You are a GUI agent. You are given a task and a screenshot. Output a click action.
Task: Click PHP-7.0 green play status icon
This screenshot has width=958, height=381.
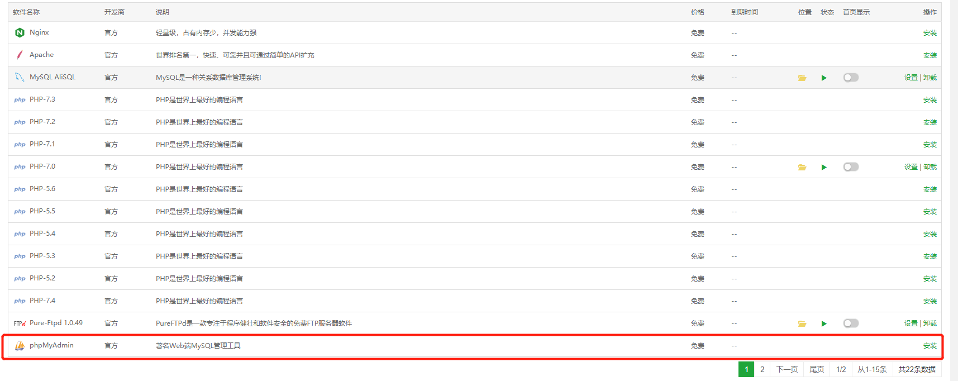point(824,168)
